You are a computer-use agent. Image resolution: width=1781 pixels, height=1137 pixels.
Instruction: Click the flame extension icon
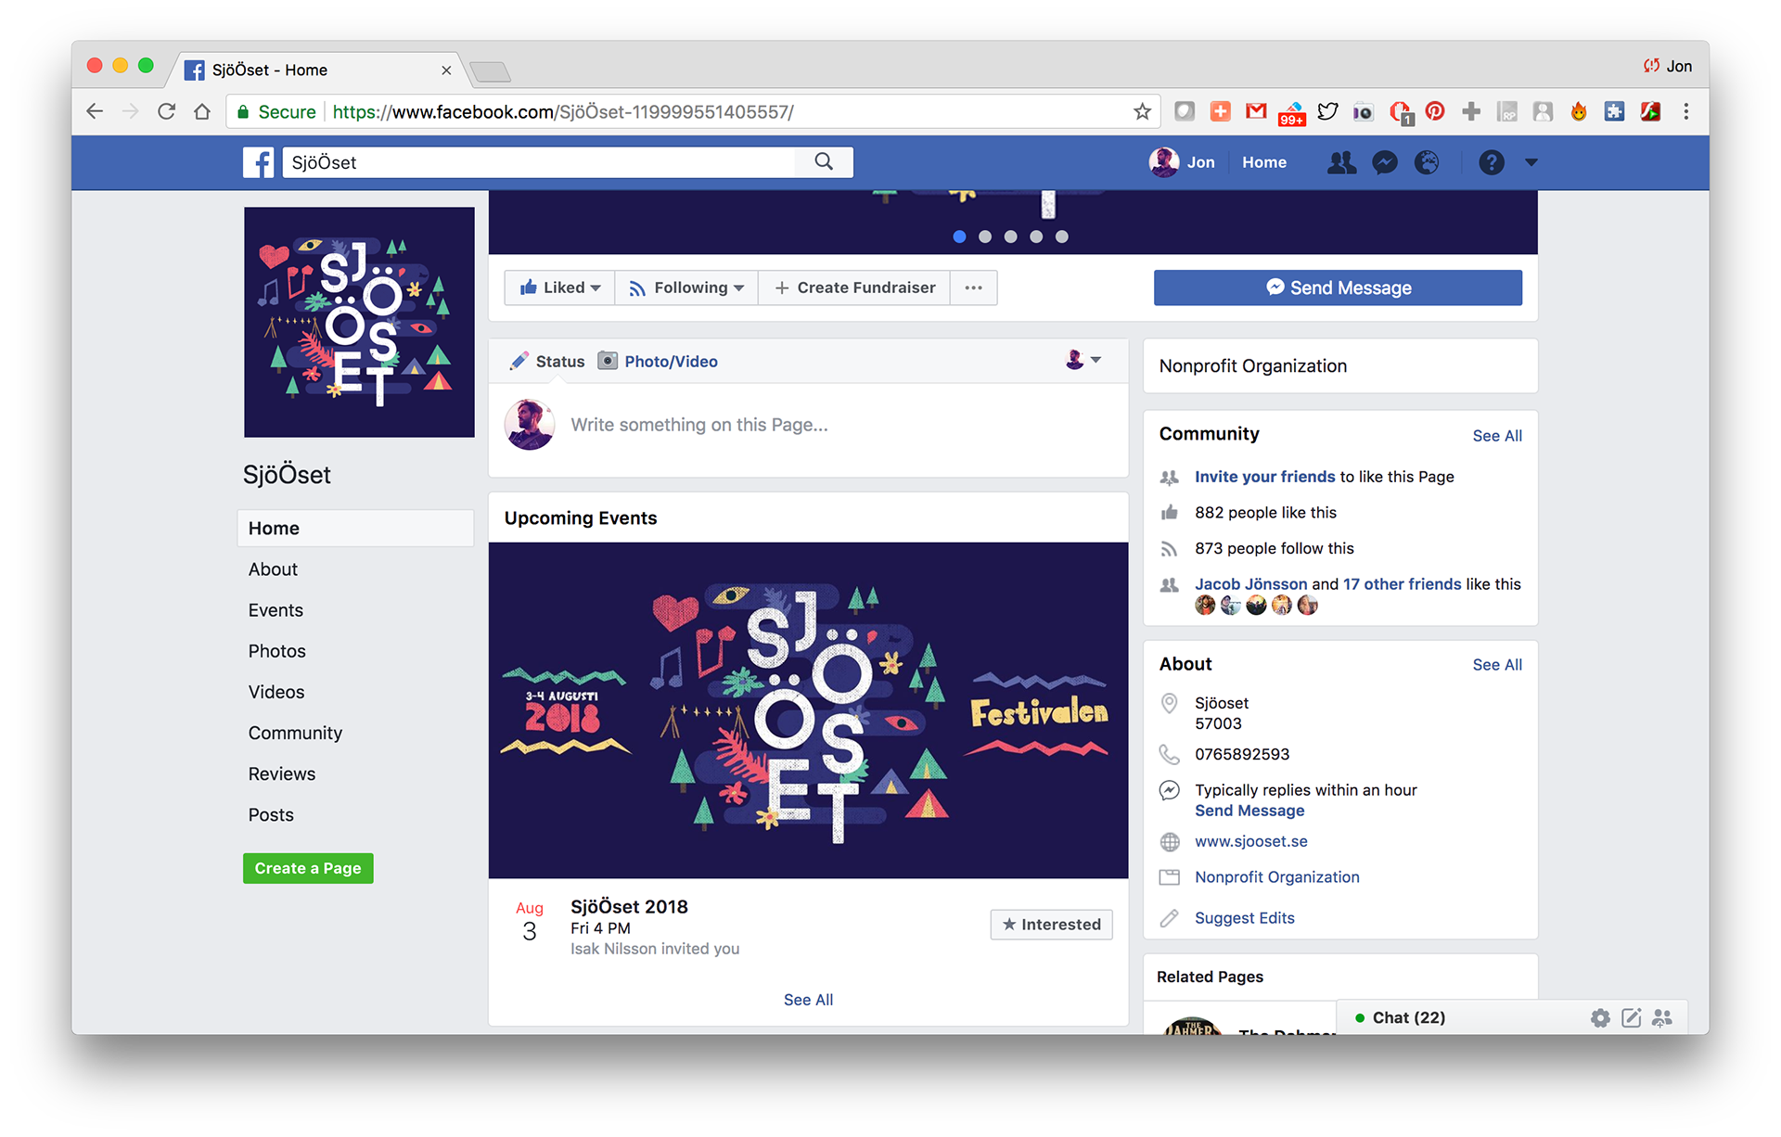1579,111
